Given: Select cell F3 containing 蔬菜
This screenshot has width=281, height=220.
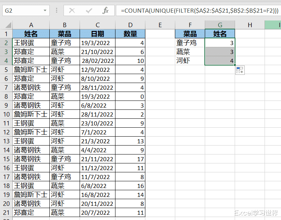Looking at the screenshot, I should click(x=190, y=52).
